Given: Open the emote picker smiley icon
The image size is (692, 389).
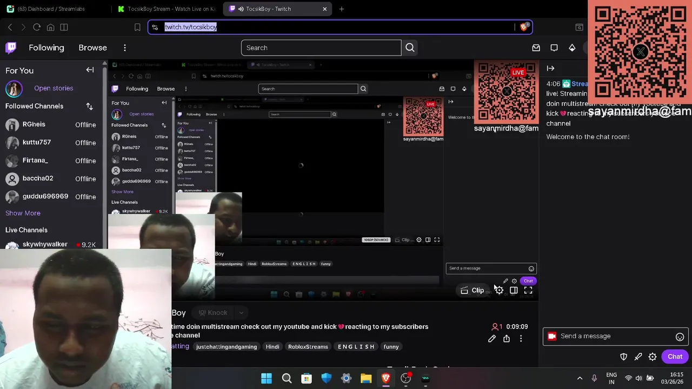Looking at the screenshot, I should pos(680,336).
